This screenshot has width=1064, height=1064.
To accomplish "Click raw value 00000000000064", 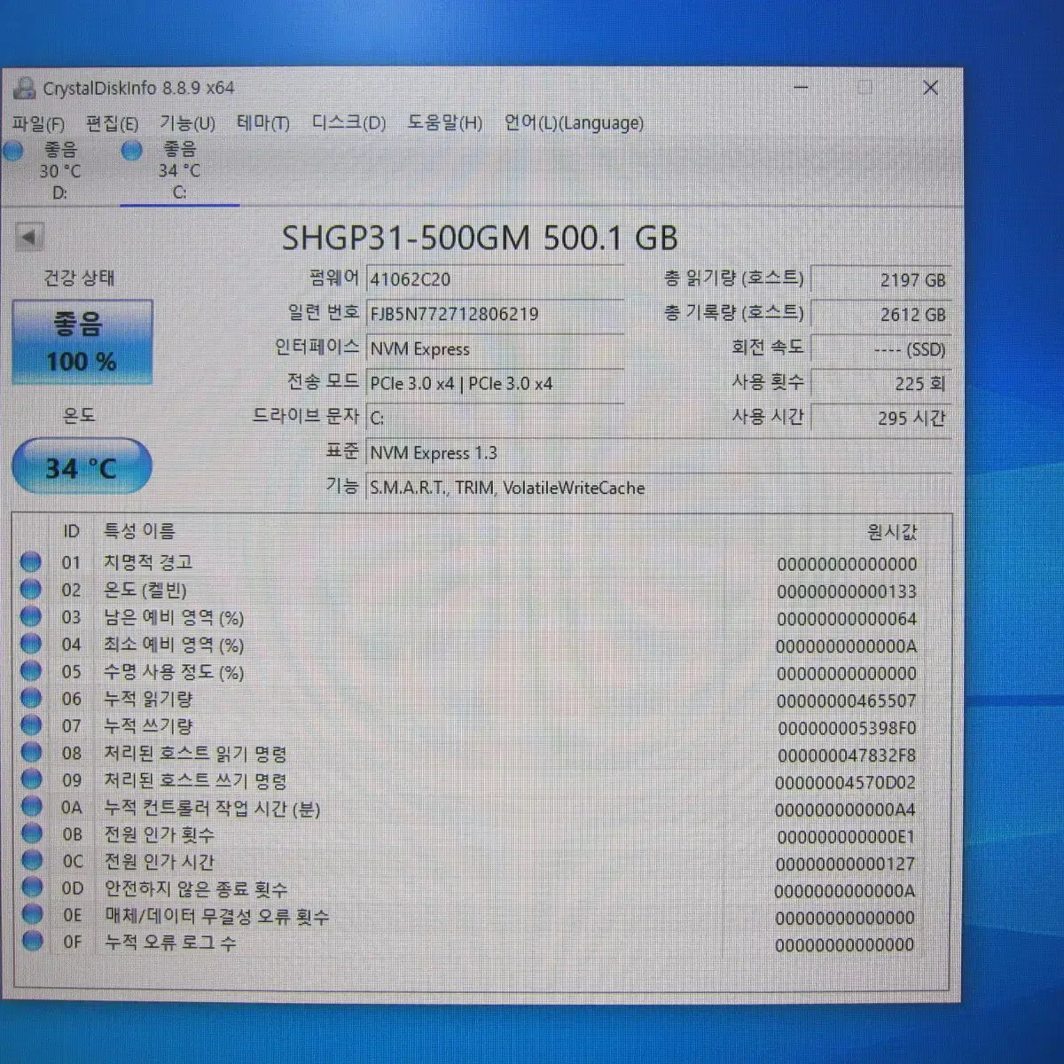I will 847,619.
